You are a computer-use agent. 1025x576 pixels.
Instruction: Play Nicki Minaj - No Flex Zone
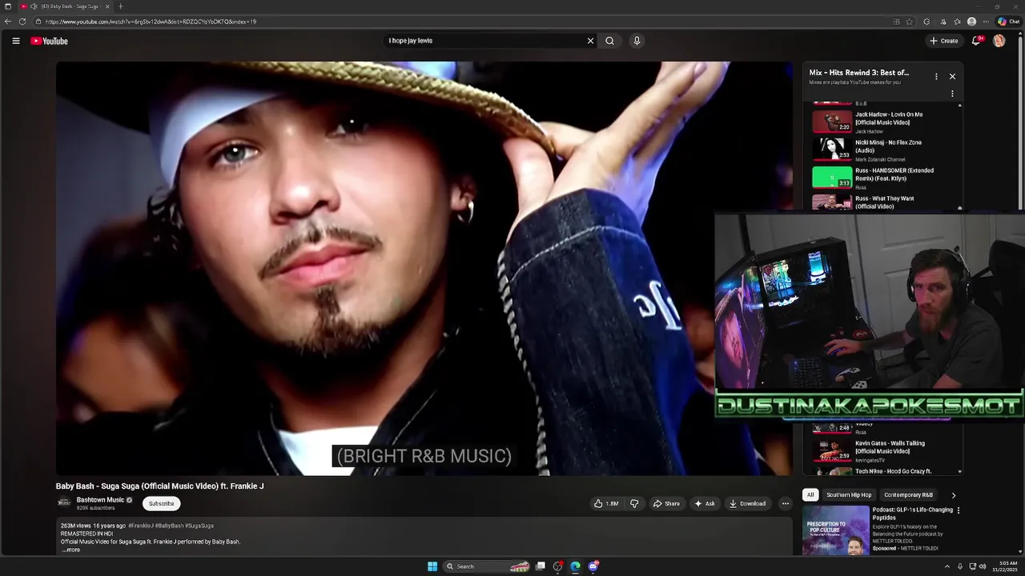[x=885, y=150]
